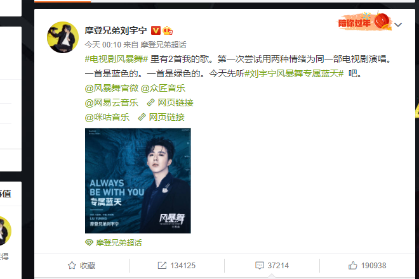Click the orange V verified badge
This screenshot has width=419, height=279.
tap(156, 30)
